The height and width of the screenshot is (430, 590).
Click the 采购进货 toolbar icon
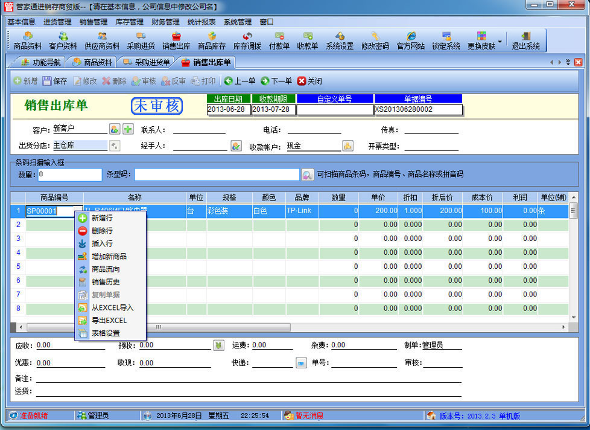[141, 40]
